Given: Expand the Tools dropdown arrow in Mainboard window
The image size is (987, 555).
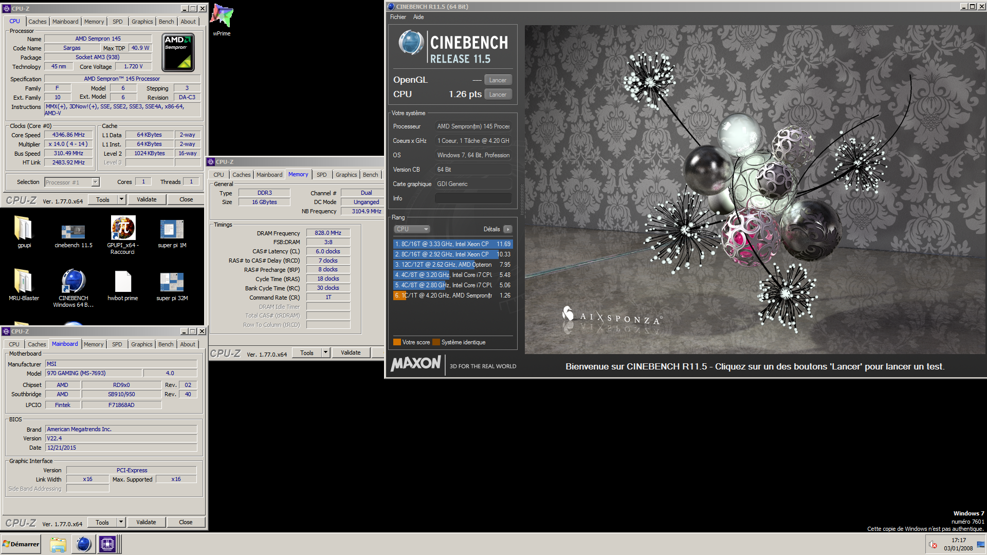Looking at the screenshot, I should (x=121, y=522).
